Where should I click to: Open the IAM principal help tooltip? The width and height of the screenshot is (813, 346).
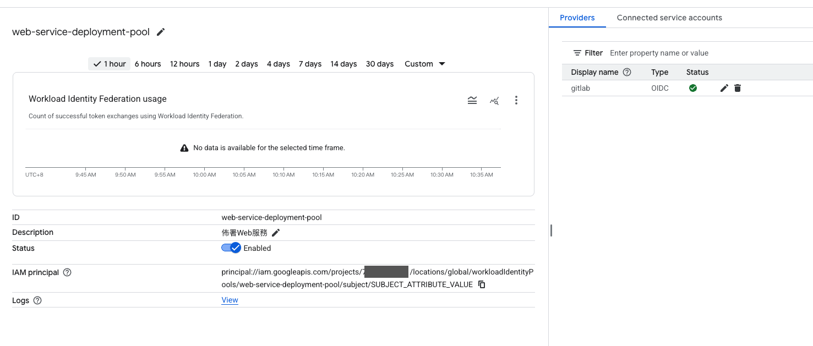click(67, 272)
